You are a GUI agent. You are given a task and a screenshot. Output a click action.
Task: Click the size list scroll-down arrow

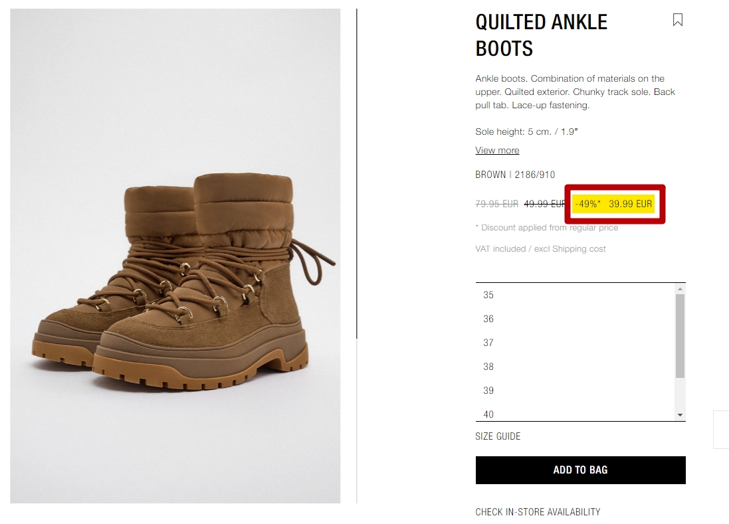680,415
